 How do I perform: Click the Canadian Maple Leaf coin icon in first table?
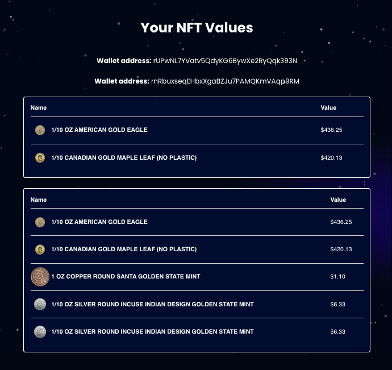40,157
